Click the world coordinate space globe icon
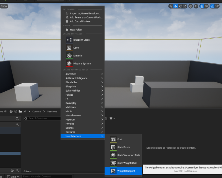Screen dimensions: 222x178 (x=190, y=6)
